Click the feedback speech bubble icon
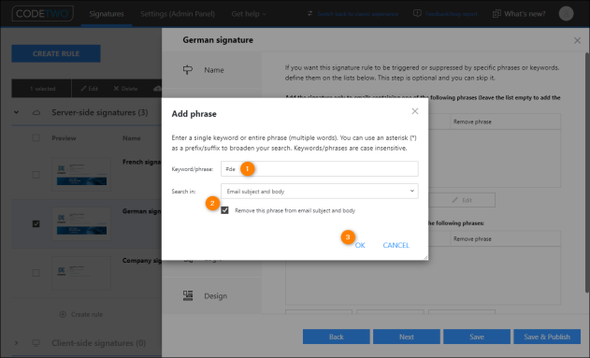Image resolution: width=590 pixels, height=358 pixels. click(417, 13)
